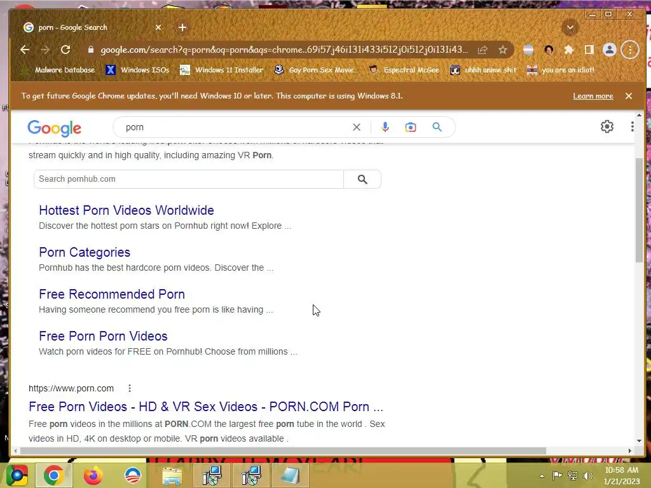
Task: Show hidden system tray icons
Action: coord(542,476)
